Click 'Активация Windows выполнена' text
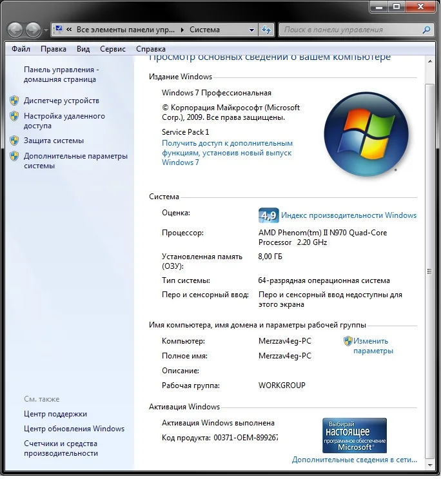The width and height of the screenshot is (441, 479). point(218,423)
